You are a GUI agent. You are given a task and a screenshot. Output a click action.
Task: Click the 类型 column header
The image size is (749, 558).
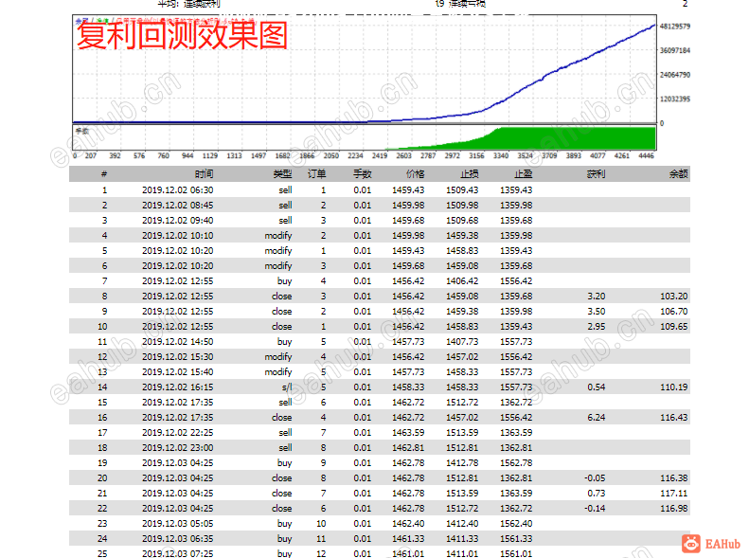[x=282, y=174]
